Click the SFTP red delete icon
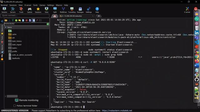 tap(27, 20)
